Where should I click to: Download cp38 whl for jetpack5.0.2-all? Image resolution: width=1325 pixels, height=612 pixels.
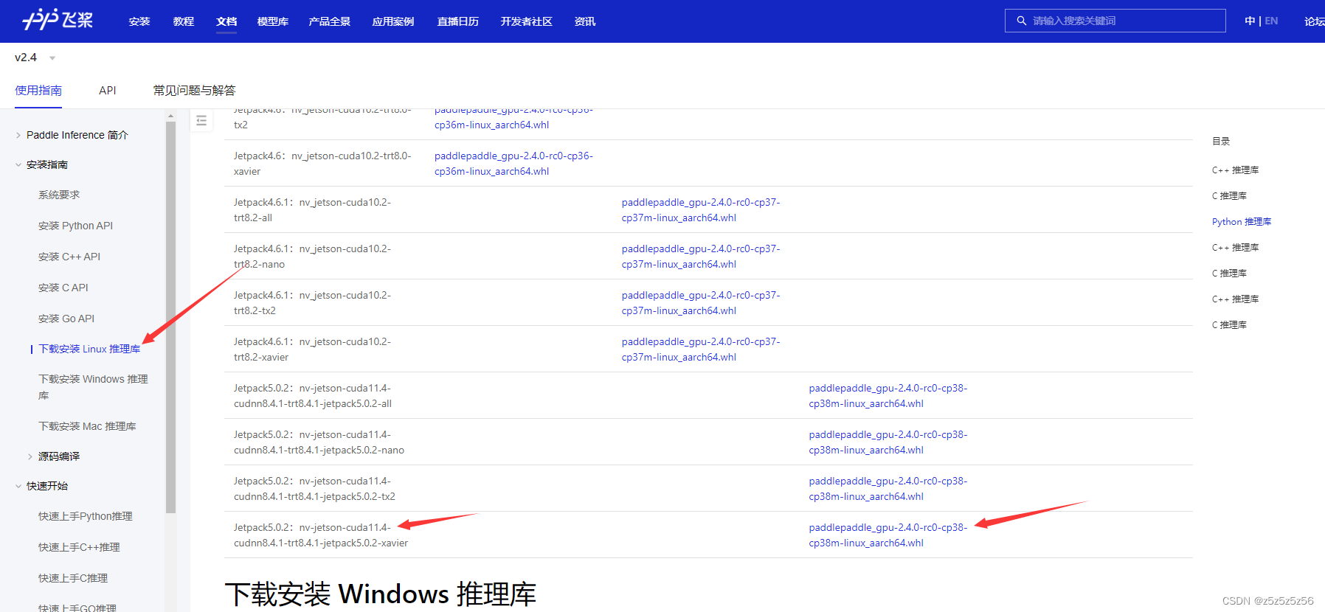click(x=888, y=396)
